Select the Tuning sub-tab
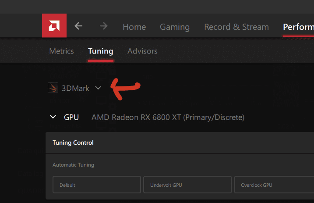Image resolution: width=314 pixels, height=203 pixels. 101,51
